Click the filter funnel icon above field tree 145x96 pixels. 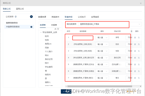pyautogui.click(x=58, y=29)
